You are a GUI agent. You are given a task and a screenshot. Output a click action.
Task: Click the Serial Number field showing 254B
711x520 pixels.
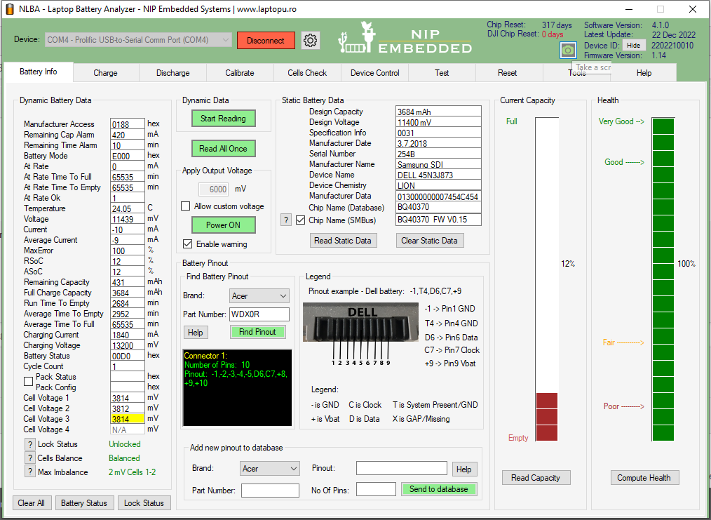pos(438,154)
